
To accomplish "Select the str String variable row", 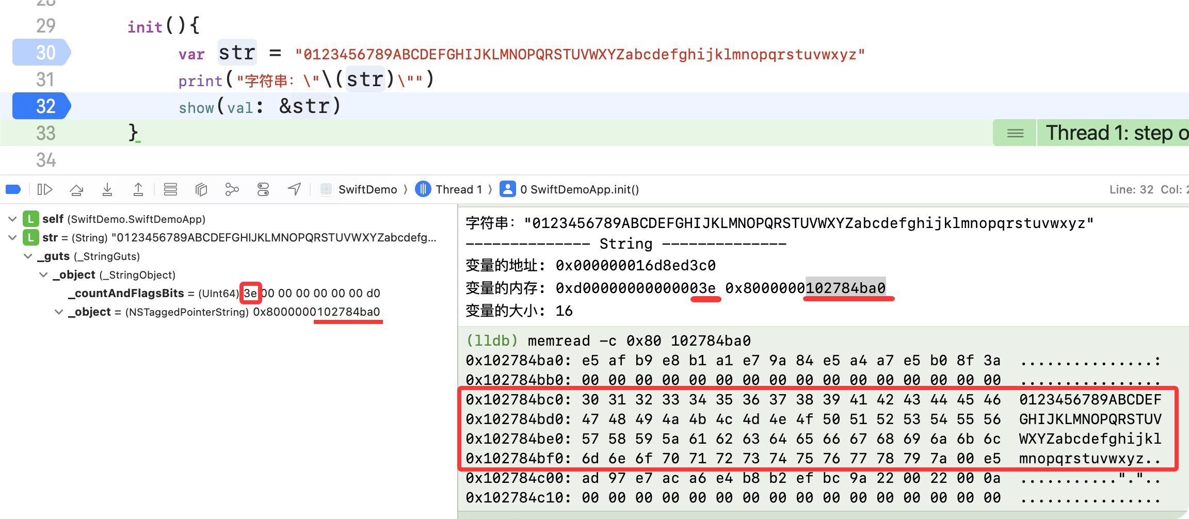I will click(x=239, y=238).
